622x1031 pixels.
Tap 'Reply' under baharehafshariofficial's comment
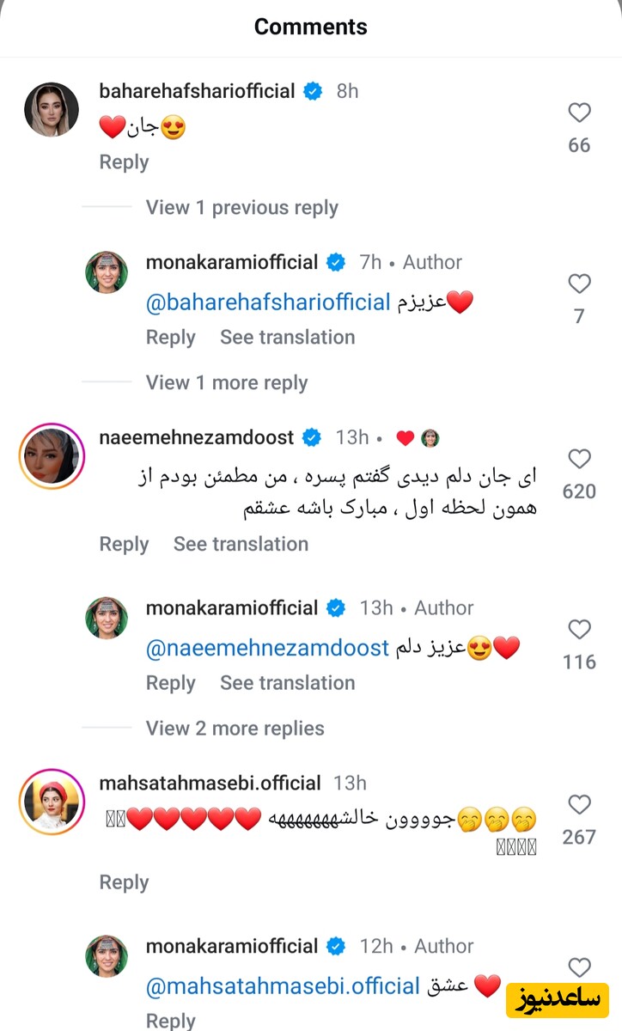[x=123, y=162]
